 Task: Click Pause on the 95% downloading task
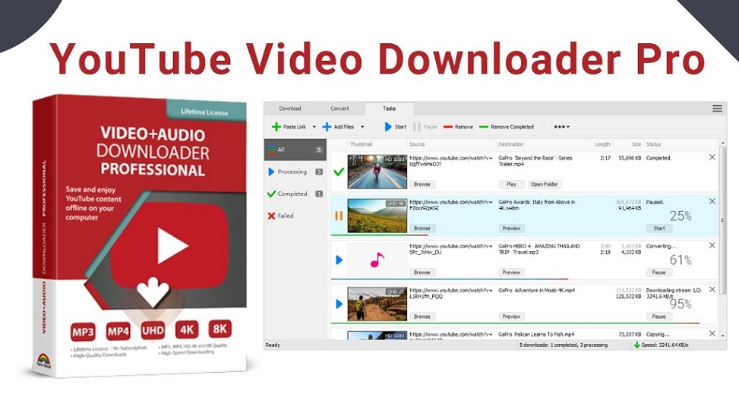pyautogui.click(x=659, y=317)
